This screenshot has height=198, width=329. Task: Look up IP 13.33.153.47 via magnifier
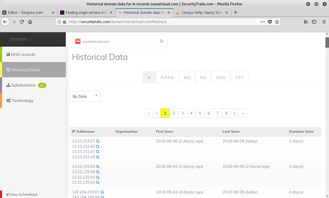click(98, 152)
